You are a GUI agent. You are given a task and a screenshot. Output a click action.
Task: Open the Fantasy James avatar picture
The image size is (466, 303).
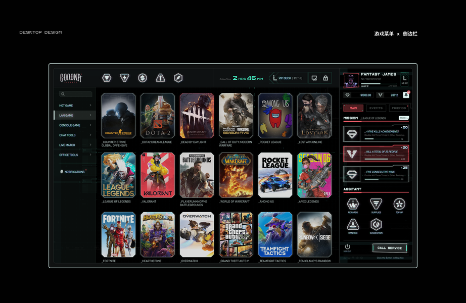click(x=351, y=80)
